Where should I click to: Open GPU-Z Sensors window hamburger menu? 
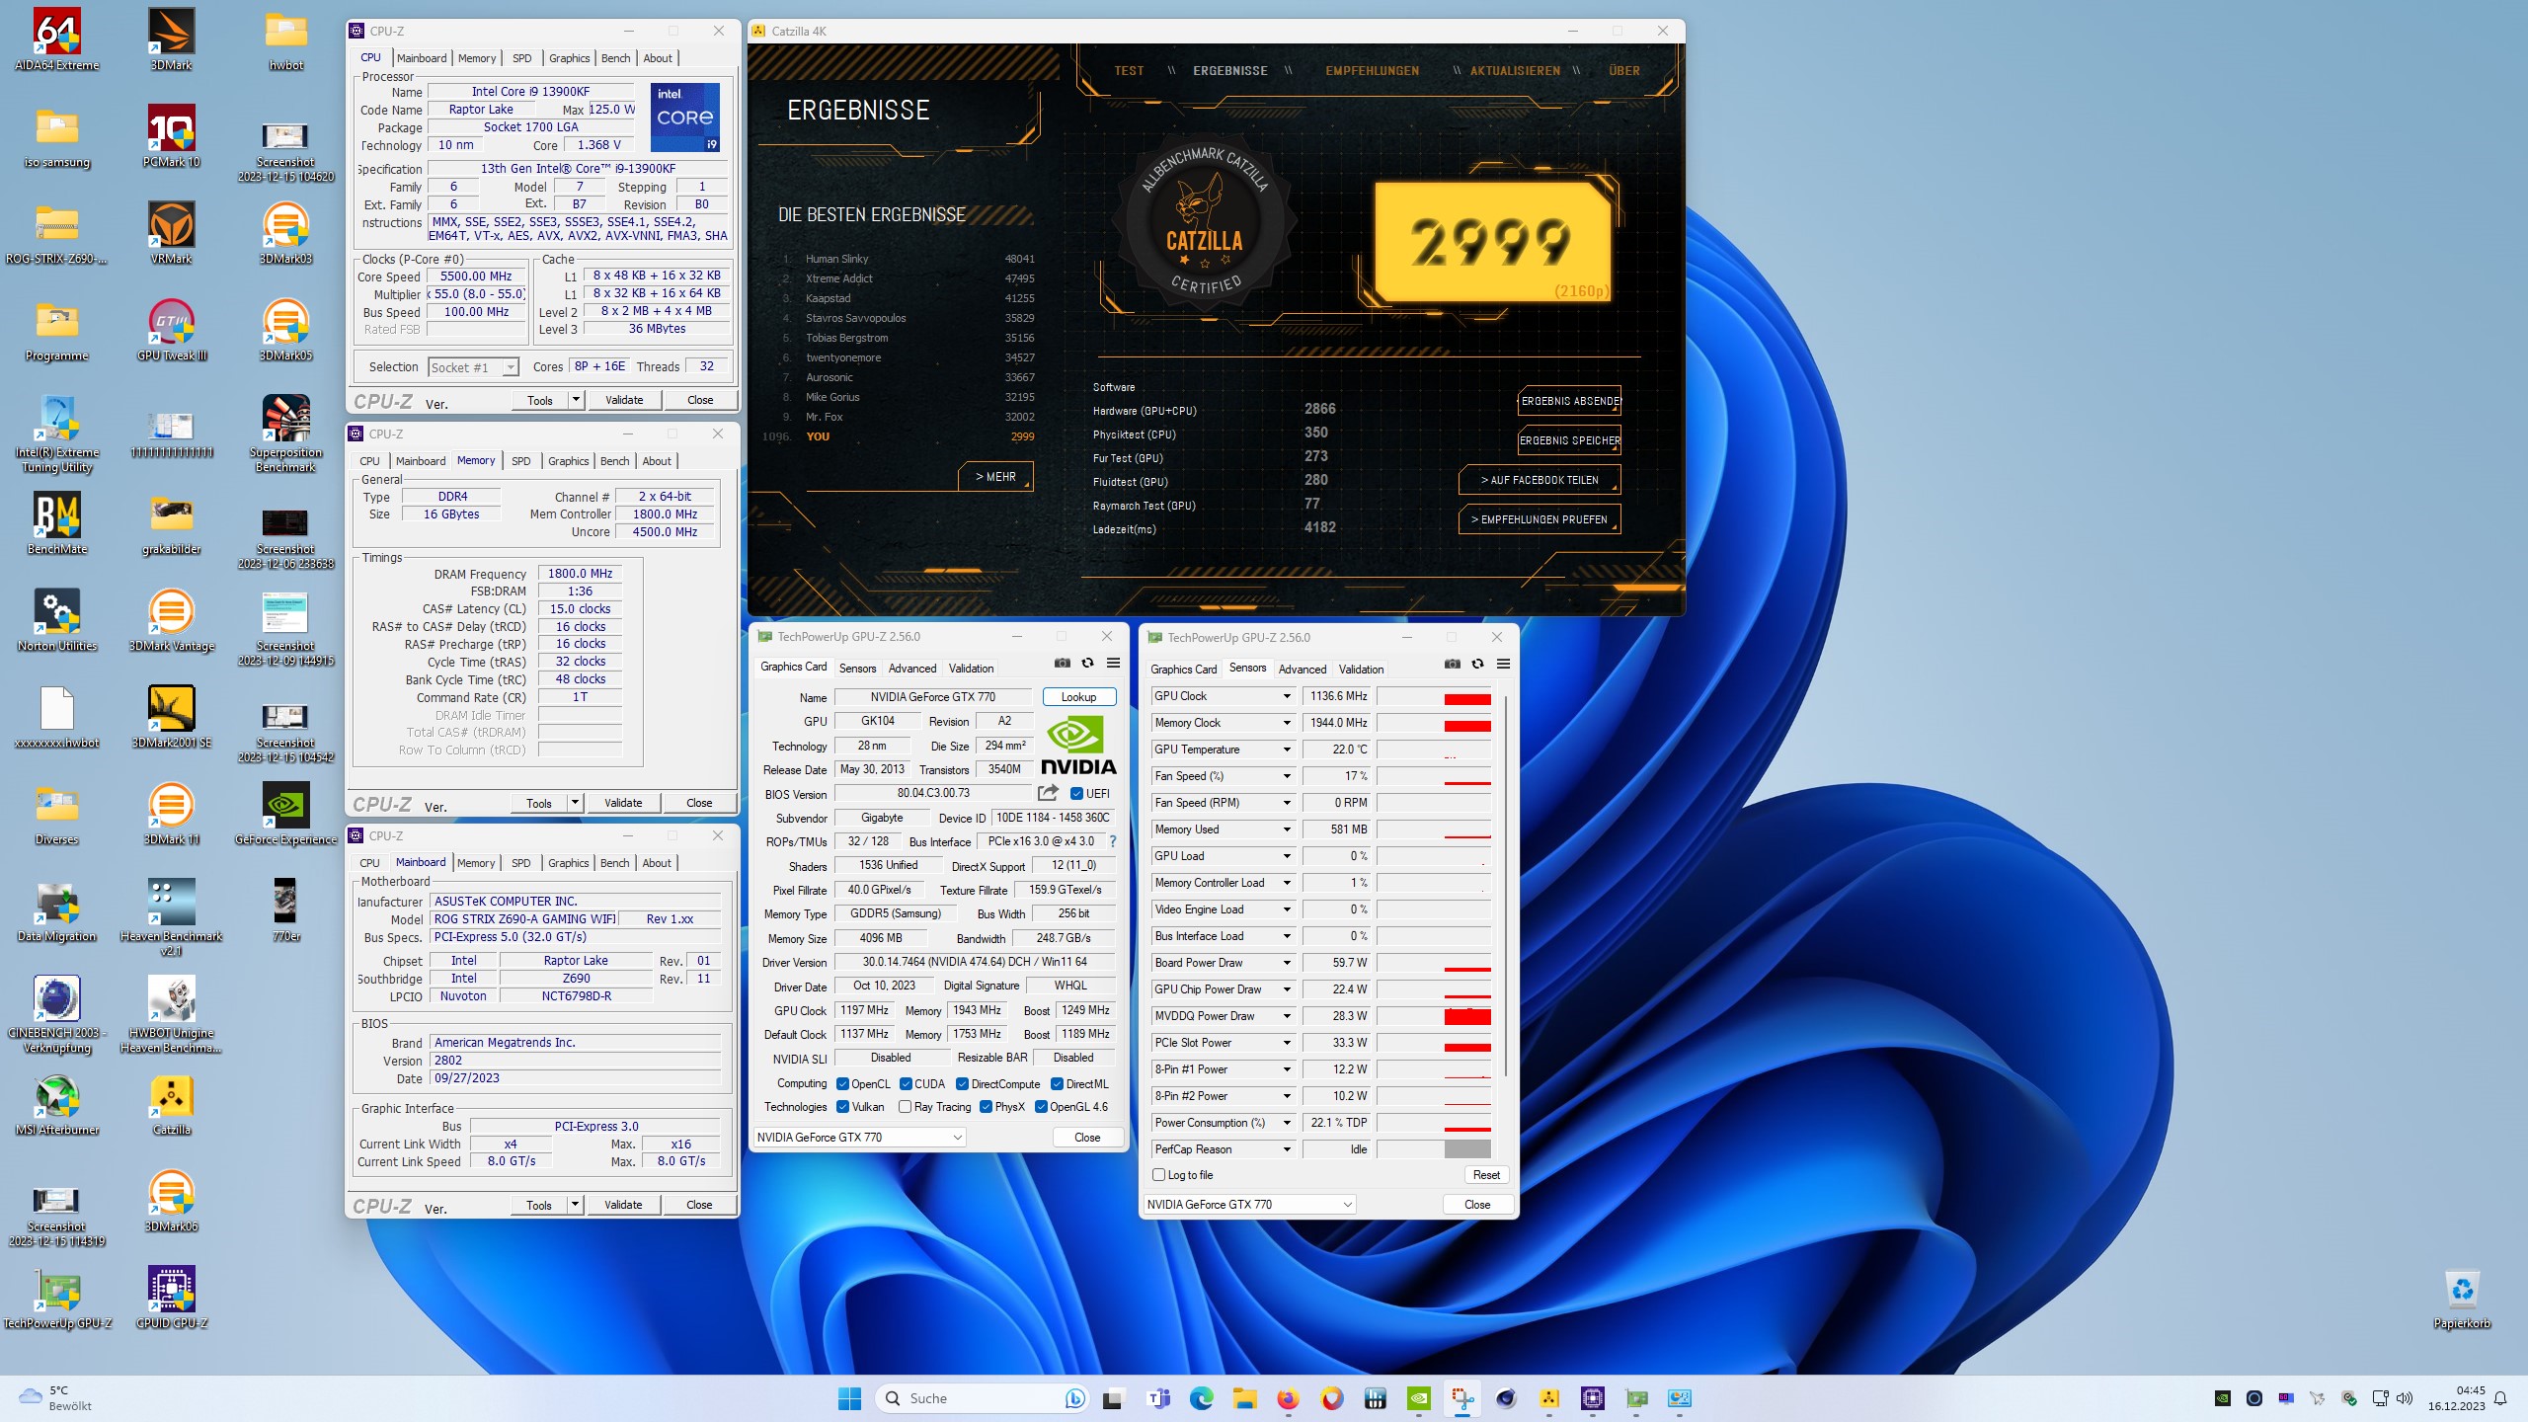click(1503, 665)
